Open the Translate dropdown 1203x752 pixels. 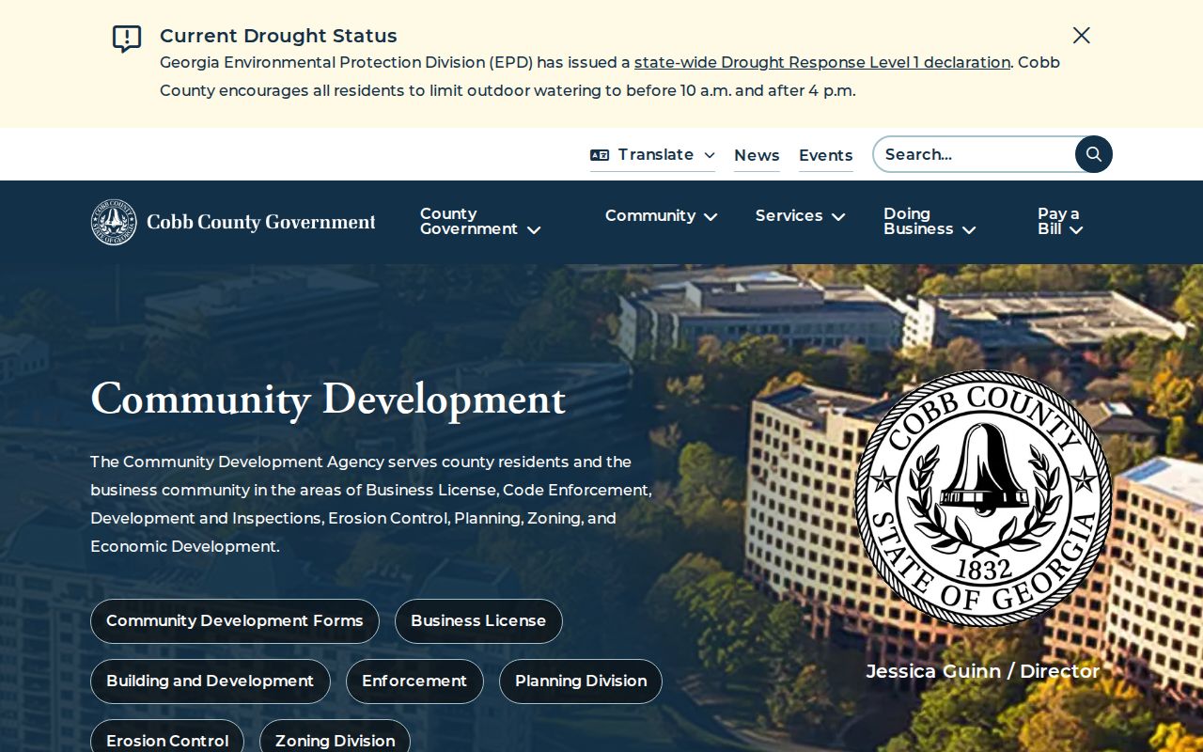(x=653, y=155)
